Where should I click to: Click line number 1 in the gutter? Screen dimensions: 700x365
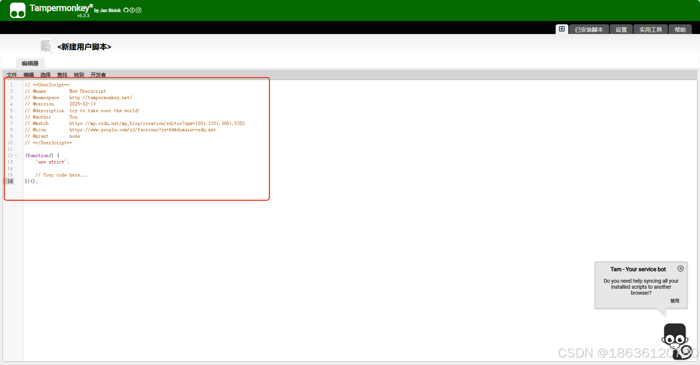11,85
